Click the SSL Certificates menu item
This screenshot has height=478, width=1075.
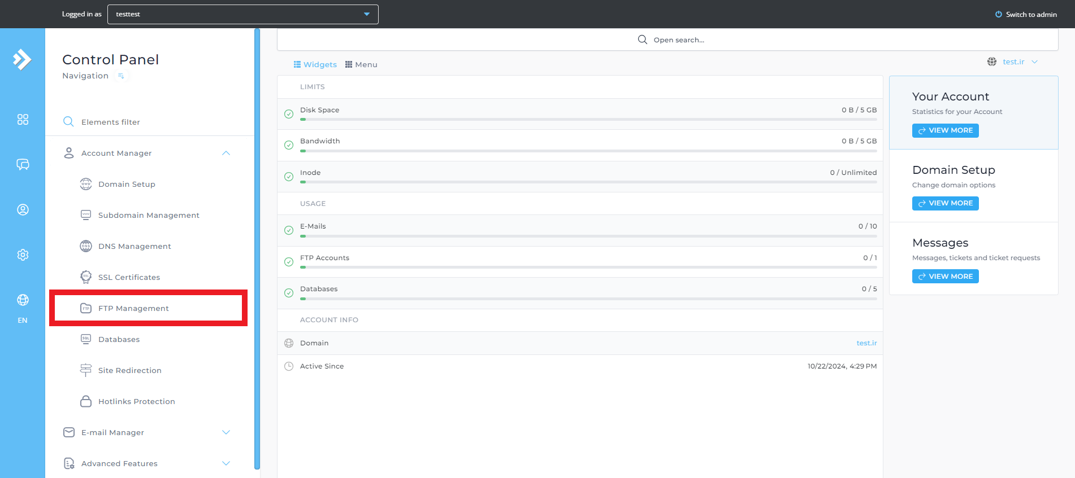(x=129, y=277)
